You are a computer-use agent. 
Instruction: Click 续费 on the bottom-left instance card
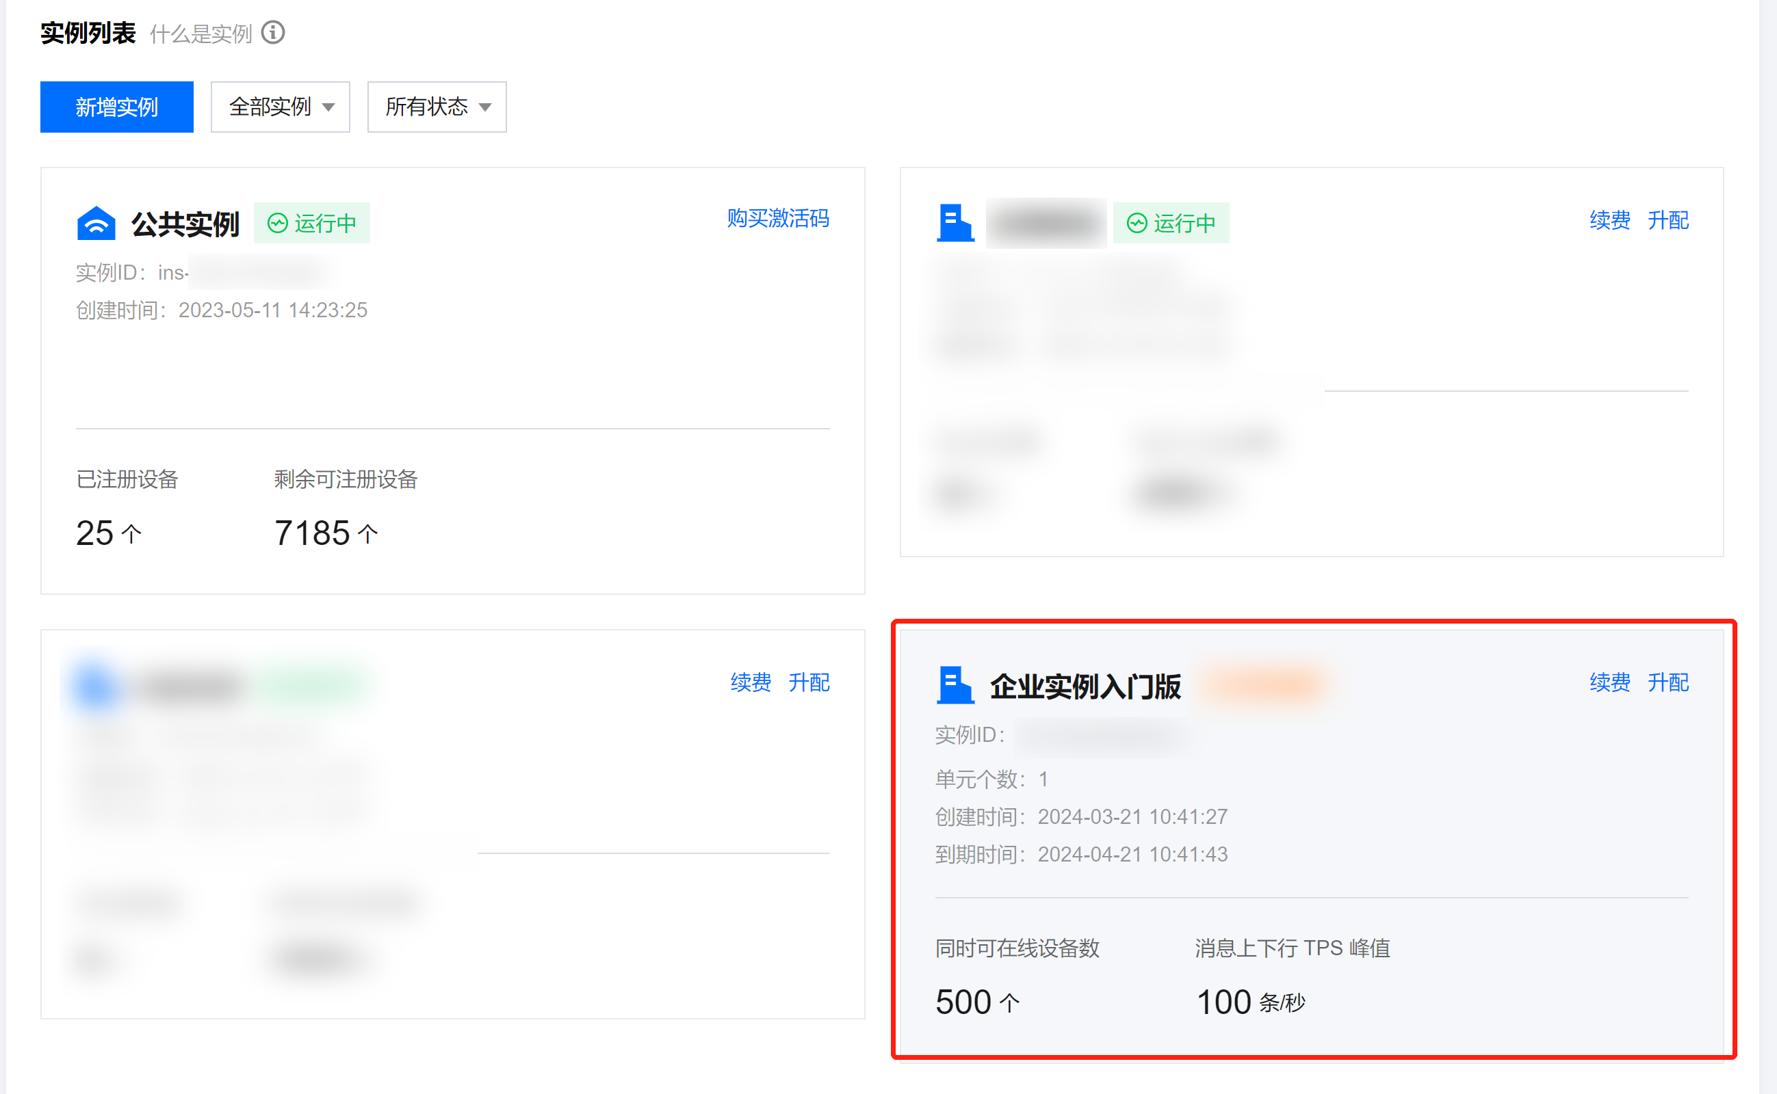pyautogui.click(x=750, y=682)
